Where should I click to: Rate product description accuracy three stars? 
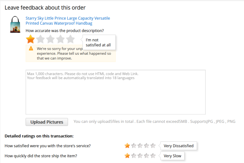[x=51, y=39]
